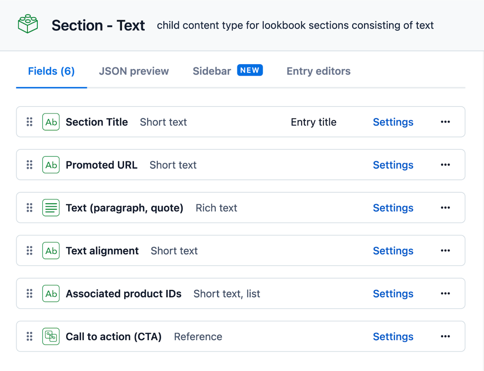
Task: Click the Call to action reference icon
Action: tap(51, 337)
